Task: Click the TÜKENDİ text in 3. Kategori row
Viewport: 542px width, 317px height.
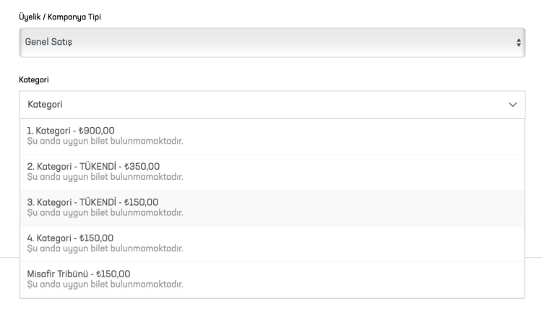Action: (95, 203)
